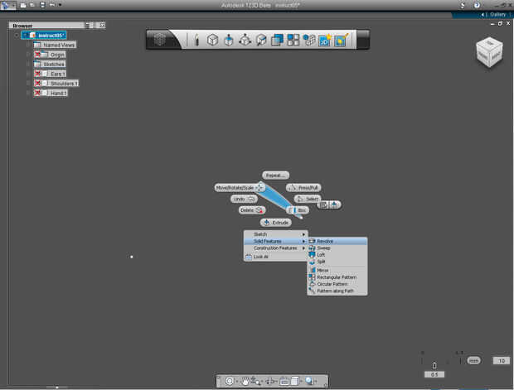The height and width of the screenshot is (390, 514).
Task: Expand the Gallery panel arrow
Action: pyautogui.click(x=482, y=15)
